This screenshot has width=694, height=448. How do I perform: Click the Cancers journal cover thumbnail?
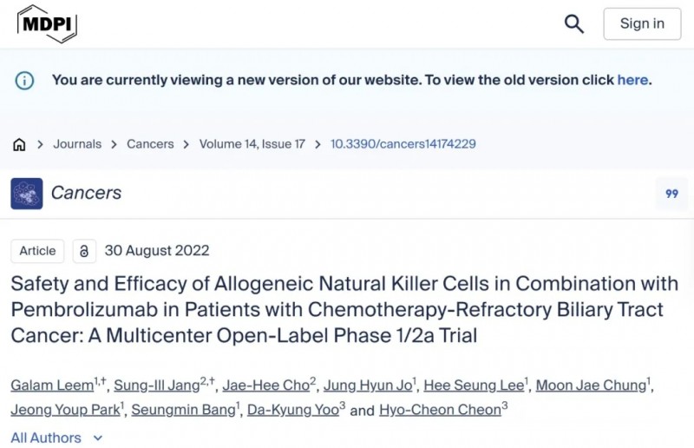tap(26, 193)
